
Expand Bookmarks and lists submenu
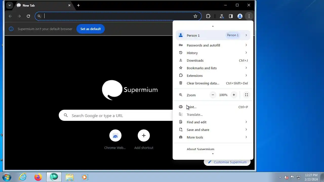[213, 68]
